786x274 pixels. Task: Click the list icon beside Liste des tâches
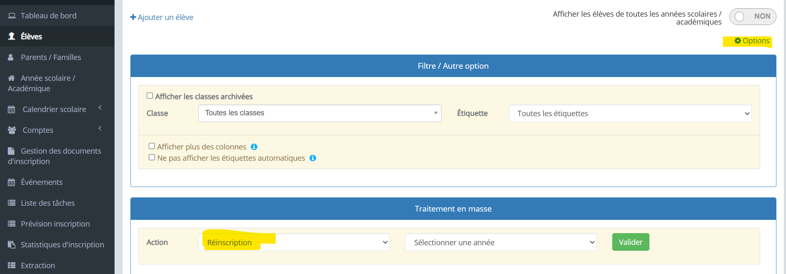pyautogui.click(x=12, y=203)
